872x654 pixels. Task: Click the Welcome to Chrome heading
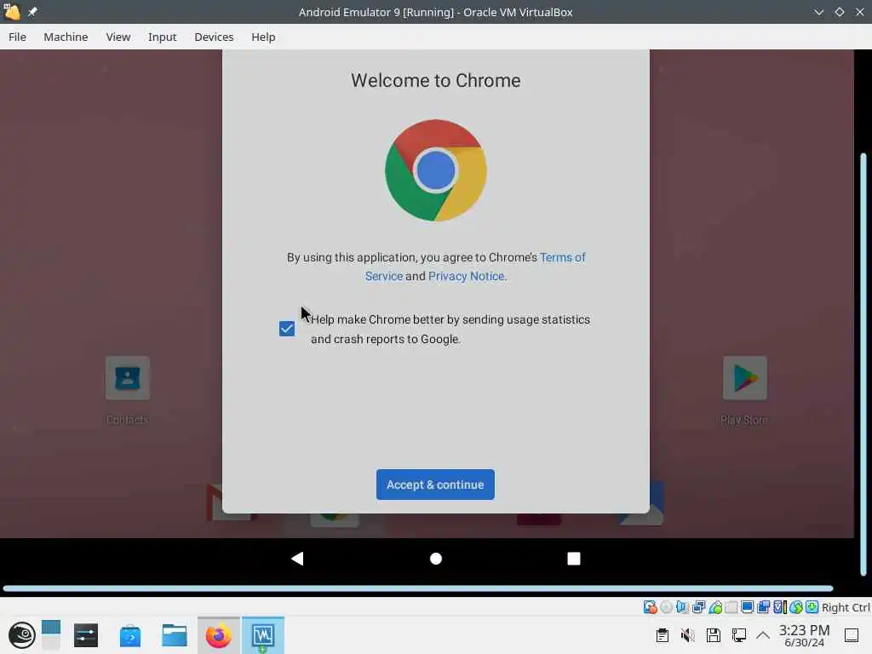(x=435, y=81)
